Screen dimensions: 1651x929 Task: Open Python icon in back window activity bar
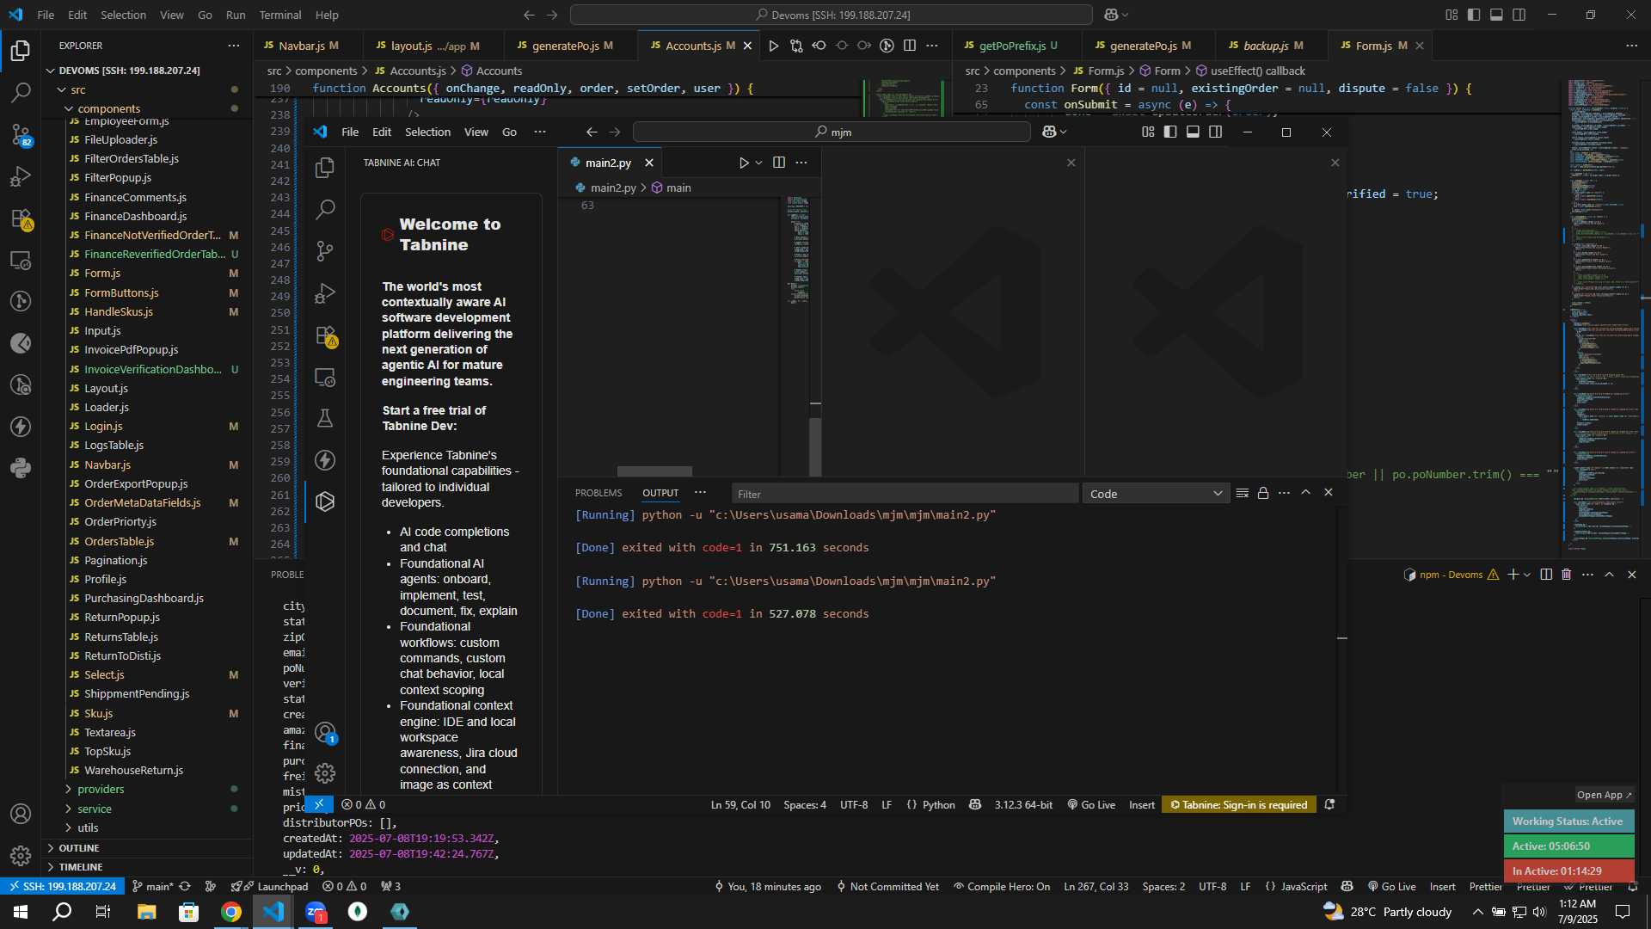pos(21,468)
